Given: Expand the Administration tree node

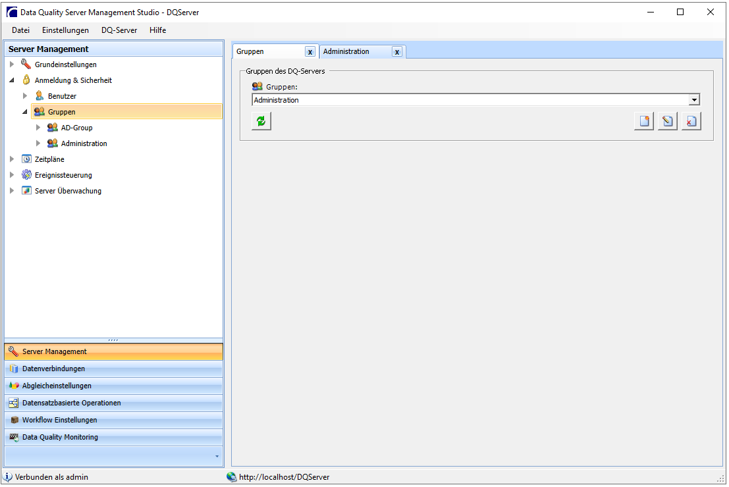Looking at the screenshot, I should [38, 143].
